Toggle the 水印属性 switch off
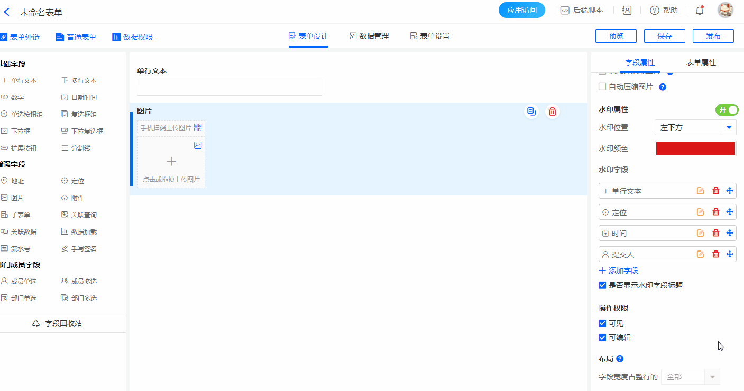This screenshot has width=744, height=391. coord(727,109)
